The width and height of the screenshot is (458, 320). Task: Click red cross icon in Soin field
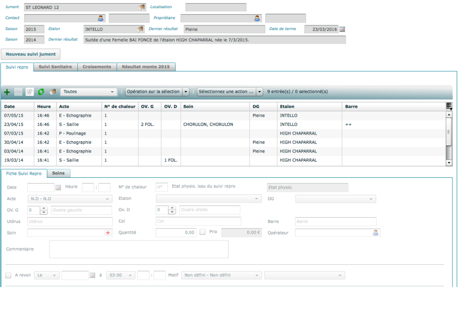click(x=108, y=233)
